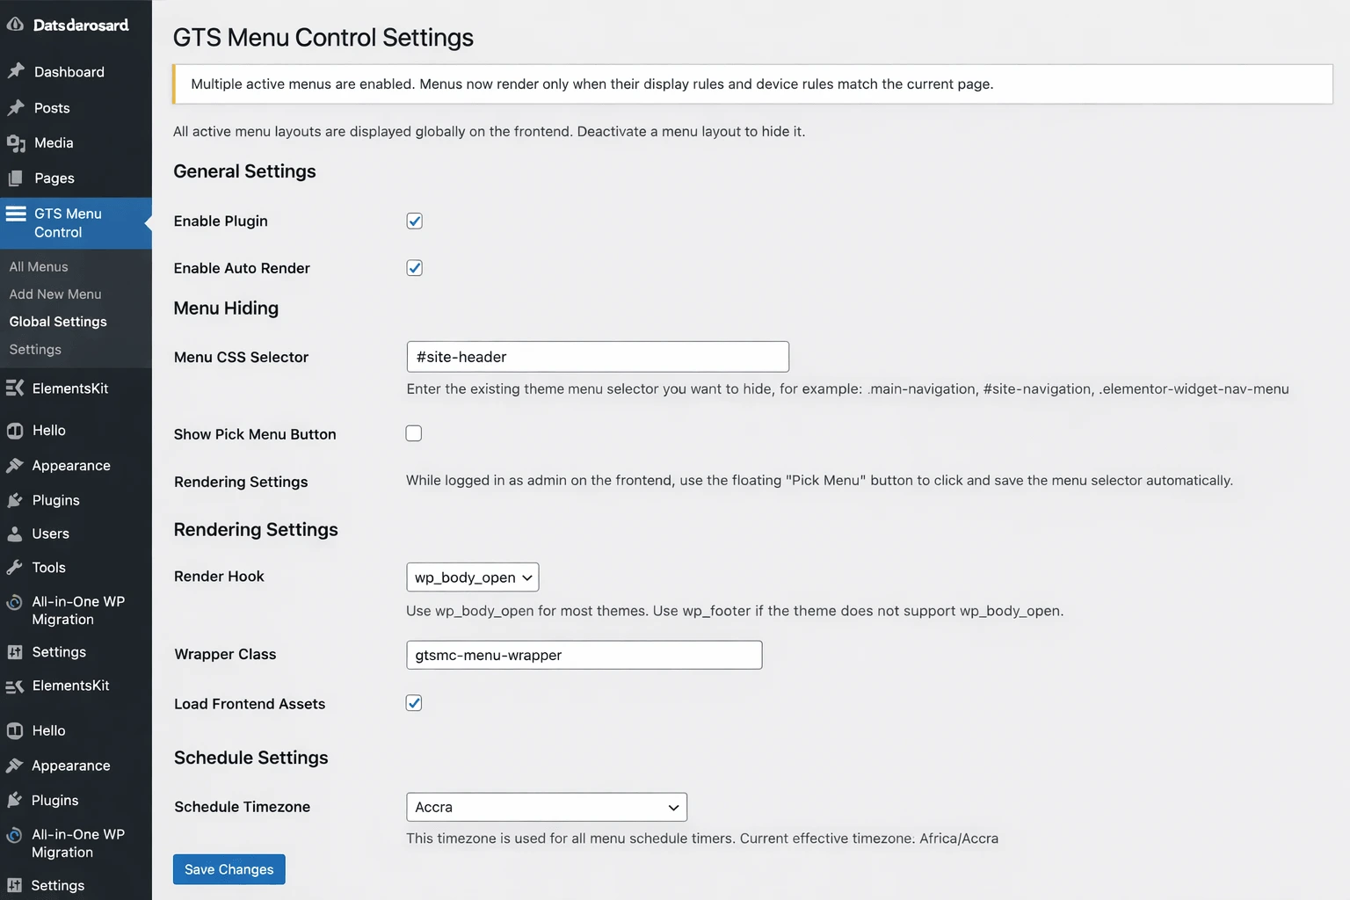Select the Tools wrench icon
The height and width of the screenshot is (900, 1350).
pos(14,567)
